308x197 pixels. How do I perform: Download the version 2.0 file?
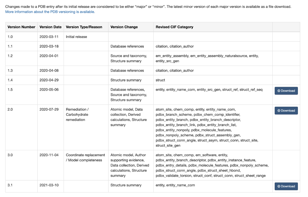286,111
